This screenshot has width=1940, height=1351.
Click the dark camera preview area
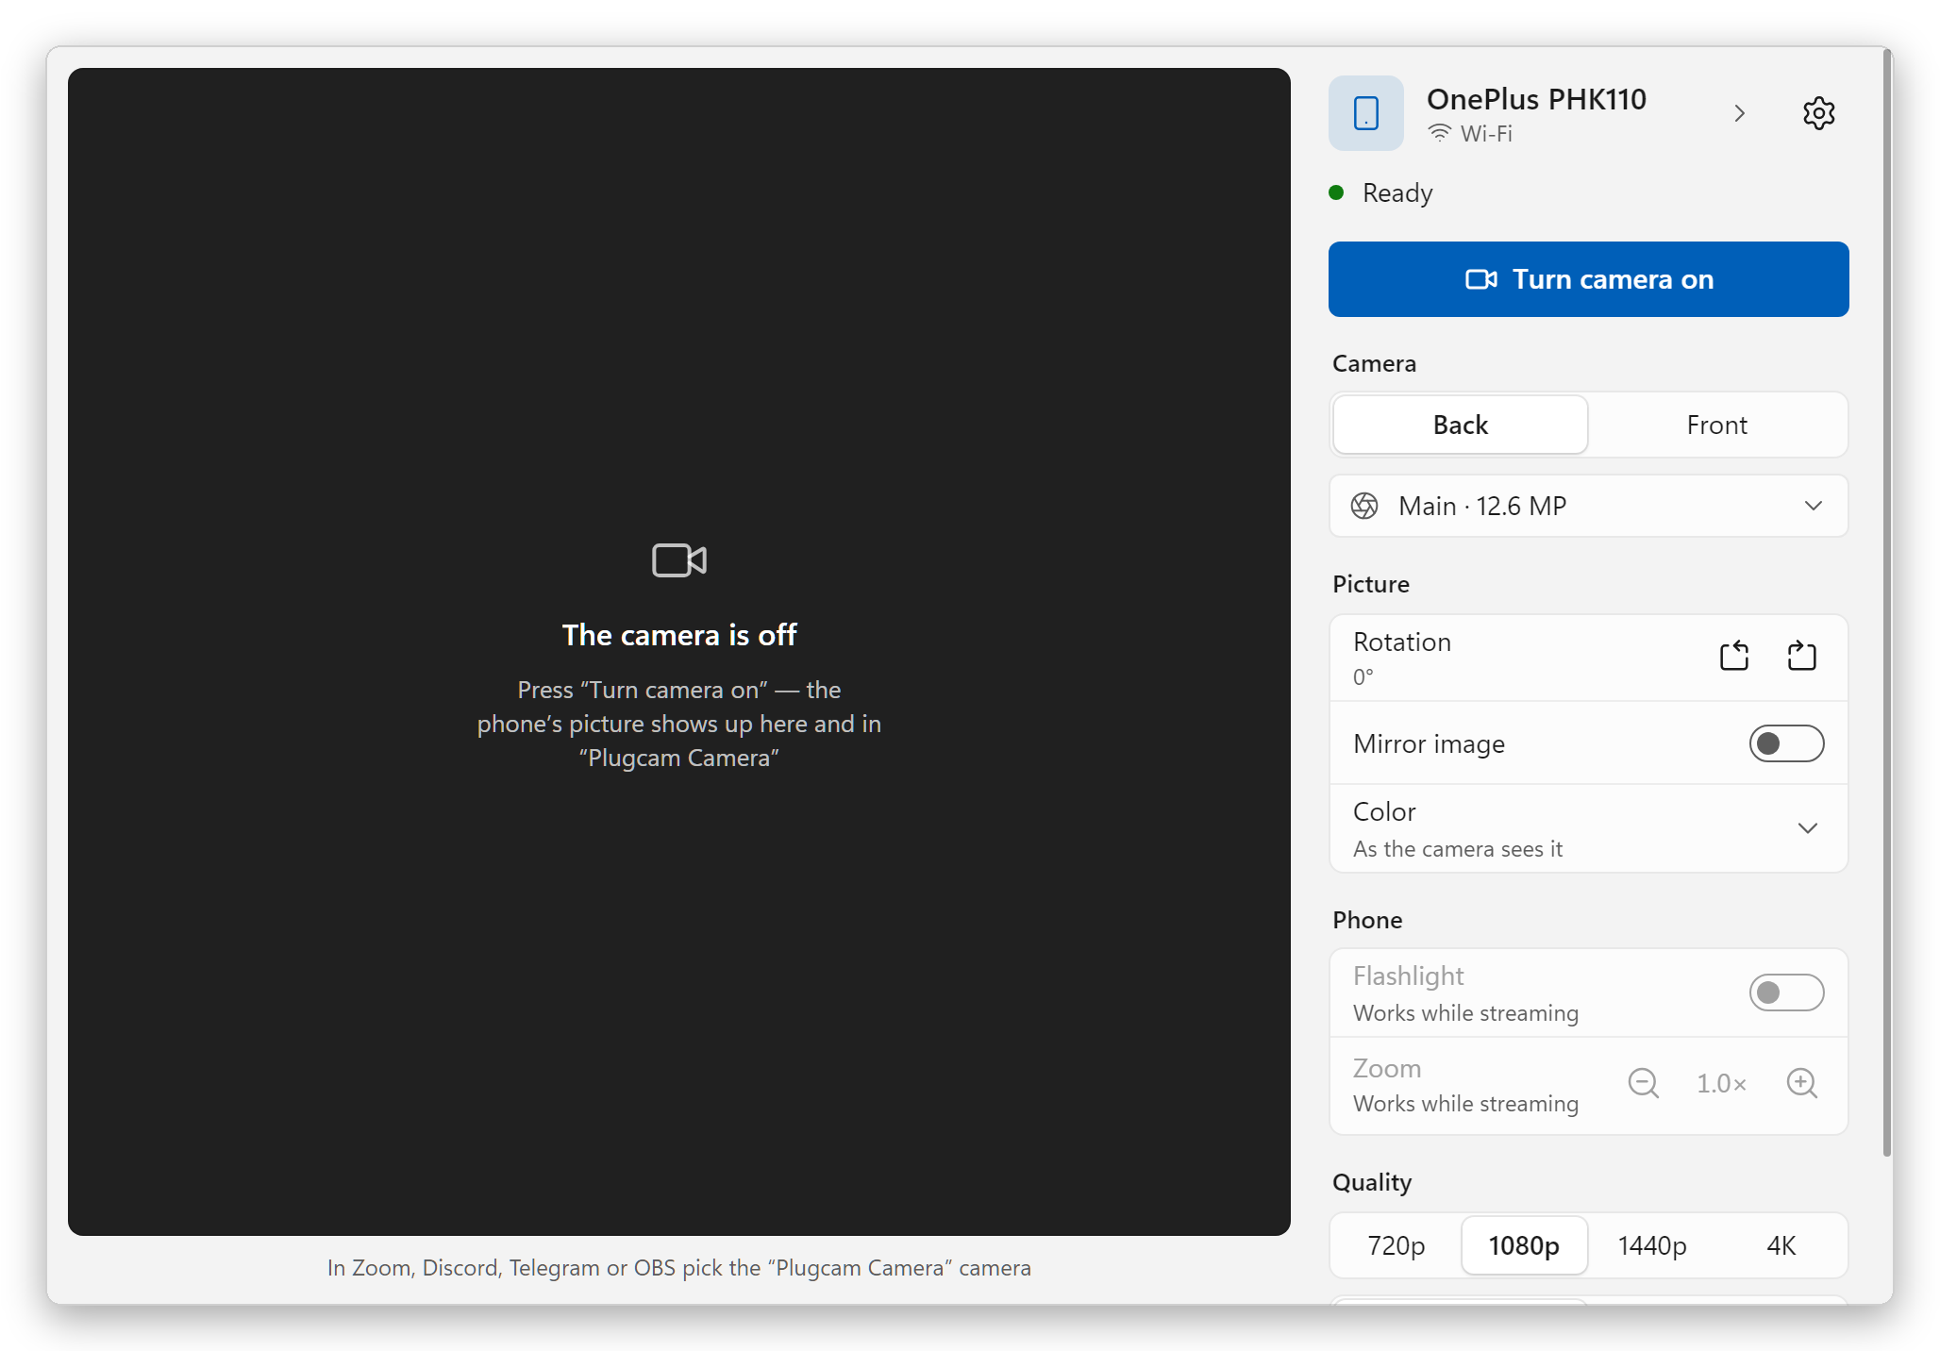(679, 652)
